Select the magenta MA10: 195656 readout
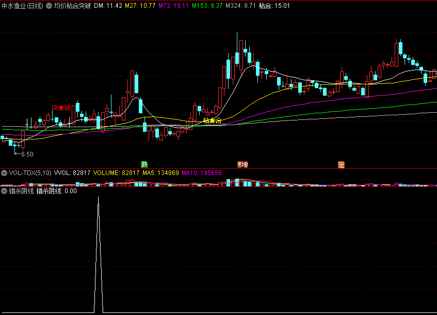The width and height of the screenshot is (437, 315). (x=202, y=173)
